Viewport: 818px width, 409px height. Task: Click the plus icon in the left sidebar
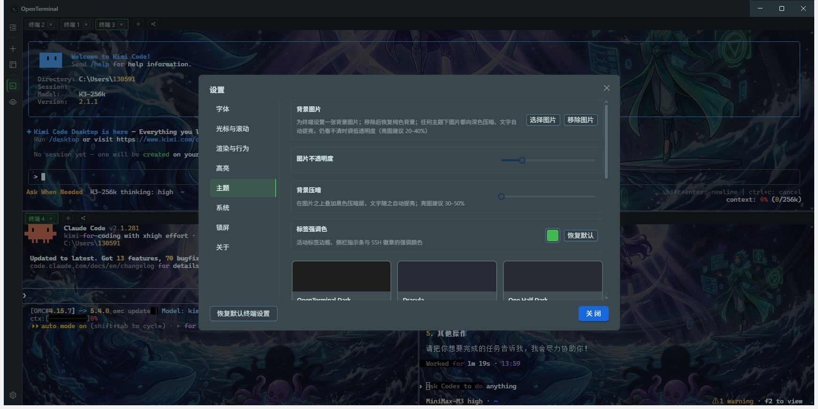click(x=13, y=49)
